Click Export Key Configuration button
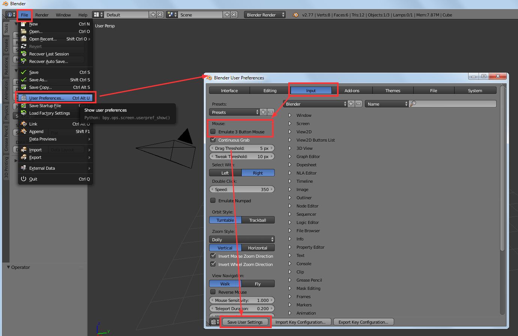 [363, 322]
